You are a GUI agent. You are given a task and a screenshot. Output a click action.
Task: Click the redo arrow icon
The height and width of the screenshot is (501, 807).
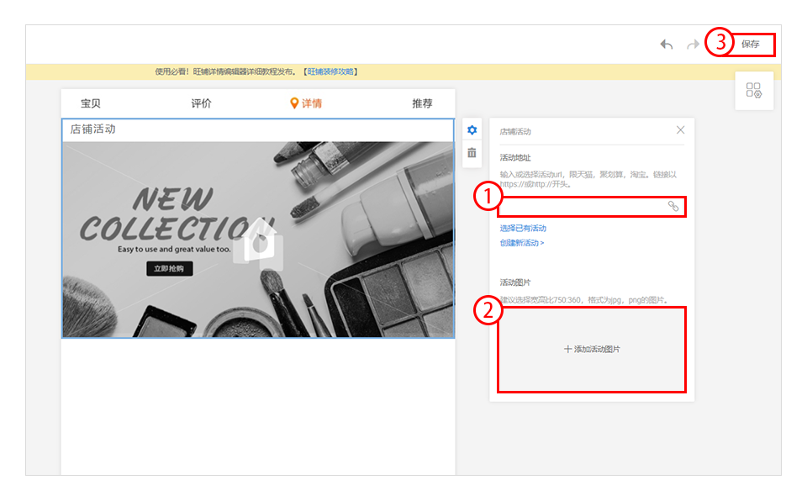coord(693,45)
